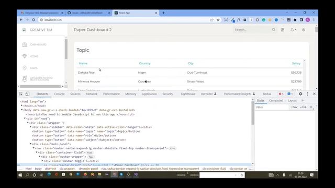
Task: Go back using the browser back arrow
Action: (x=21, y=20)
